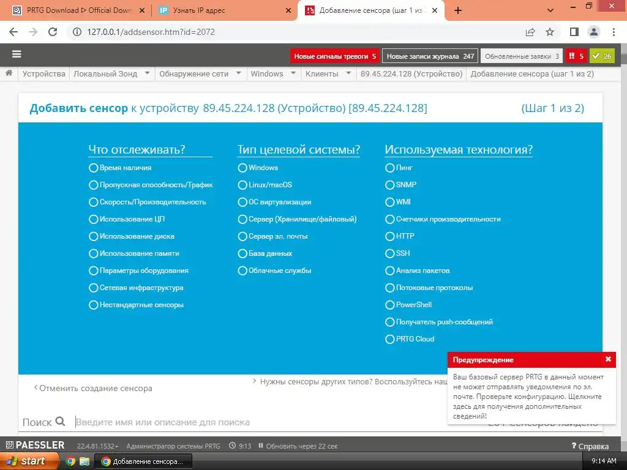Image resolution: width=627 pixels, height=470 pixels.
Task: Show red down sensors count 5
Action: pos(576,56)
